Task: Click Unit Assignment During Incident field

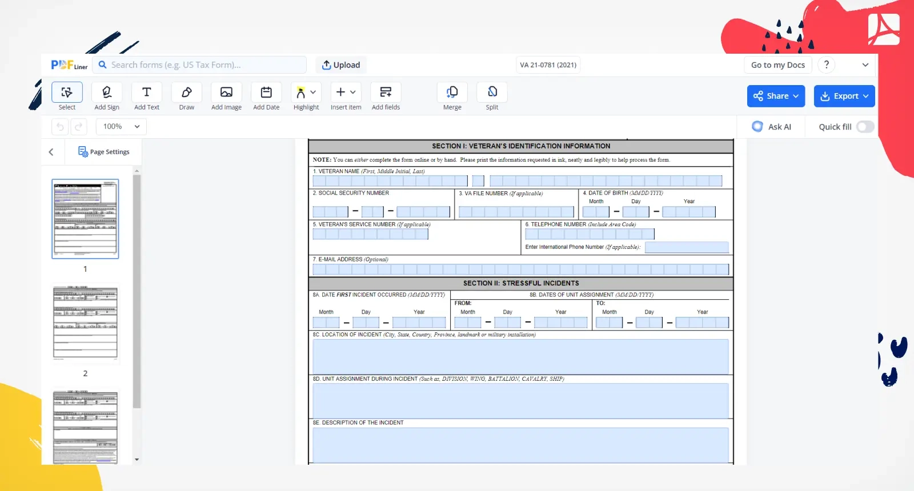Action: click(x=520, y=400)
